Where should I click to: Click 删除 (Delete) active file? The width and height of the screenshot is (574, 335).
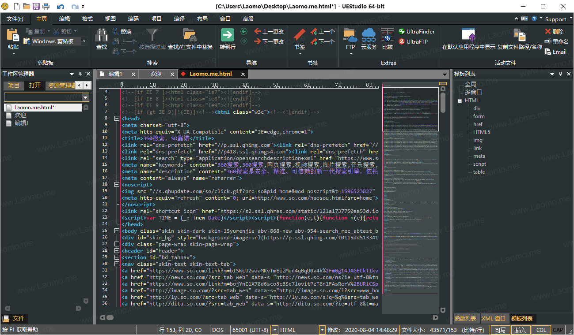point(554,31)
